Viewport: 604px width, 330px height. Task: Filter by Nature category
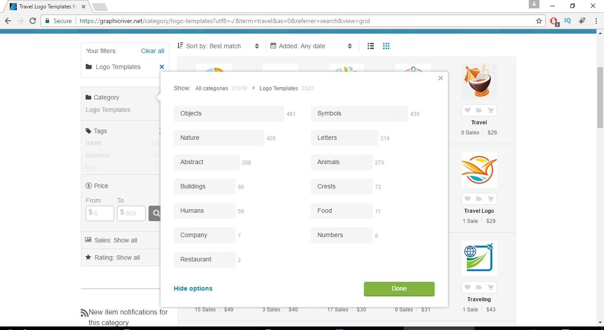[219, 138]
